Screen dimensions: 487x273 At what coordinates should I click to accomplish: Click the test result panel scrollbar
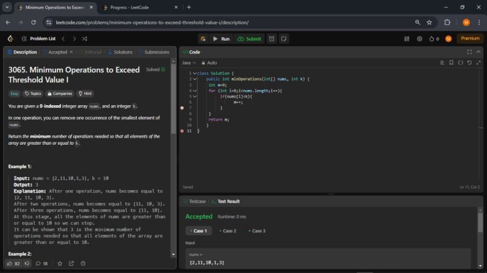pyautogui.click(x=480, y=223)
